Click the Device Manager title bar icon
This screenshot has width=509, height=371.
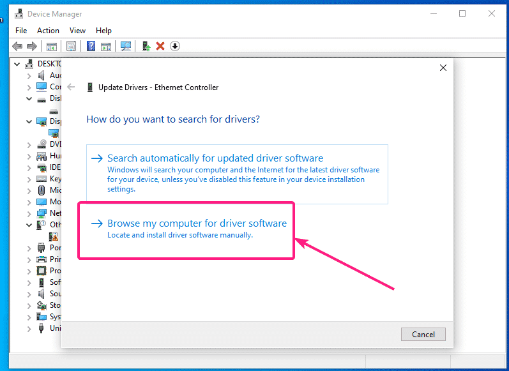pyautogui.click(x=19, y=13)
